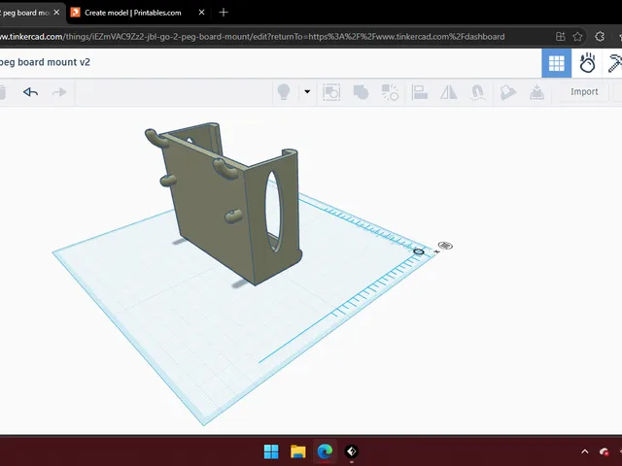Click the red notification tray icon

pyautogui.click(x=604, y=451)
